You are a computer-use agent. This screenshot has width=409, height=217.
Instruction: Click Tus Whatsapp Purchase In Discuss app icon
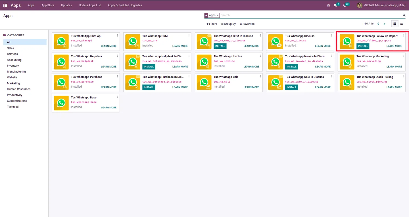tap(133, 83)
